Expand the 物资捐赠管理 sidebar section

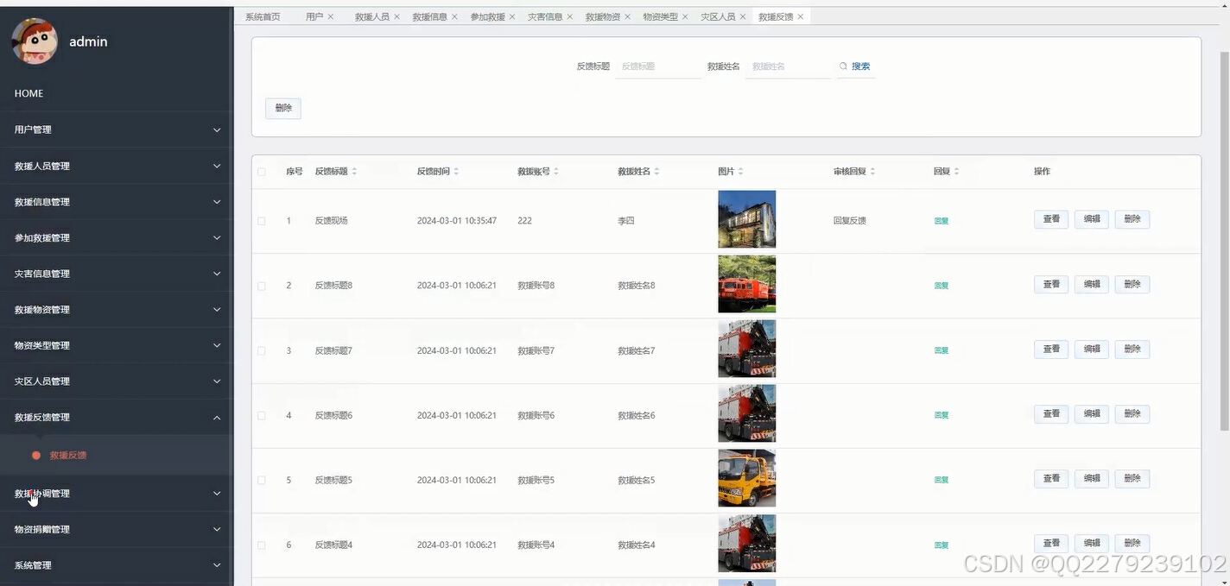pos(117,529)
